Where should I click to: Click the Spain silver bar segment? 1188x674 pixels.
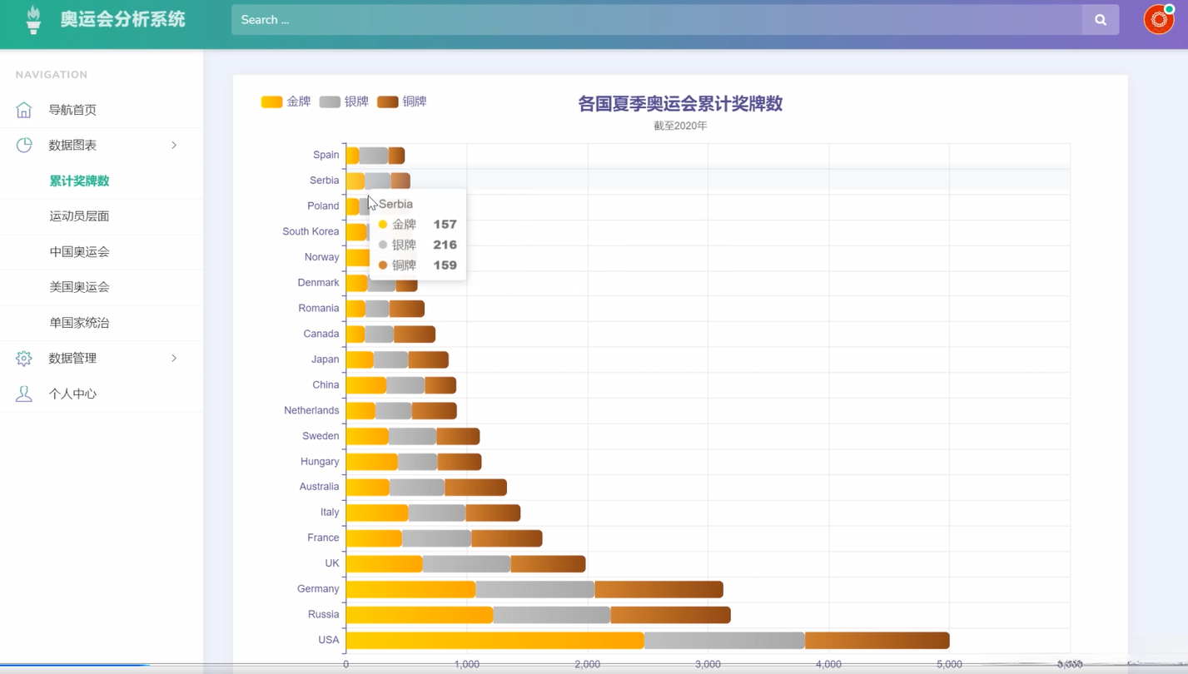coord(374,155)
